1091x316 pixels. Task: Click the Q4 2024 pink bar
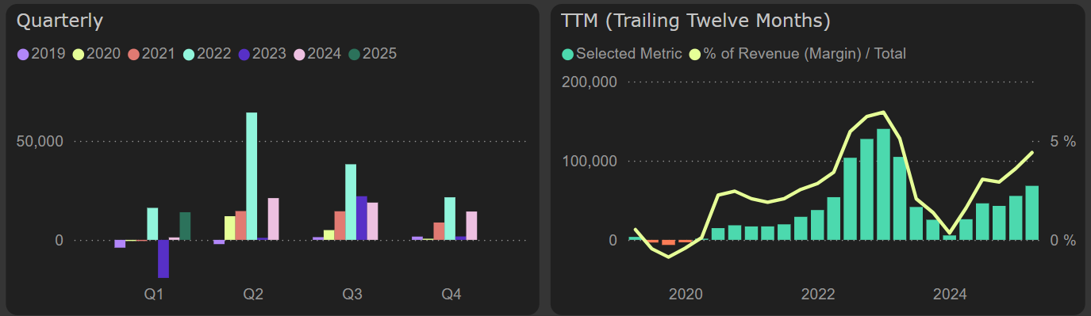point(471,226)
